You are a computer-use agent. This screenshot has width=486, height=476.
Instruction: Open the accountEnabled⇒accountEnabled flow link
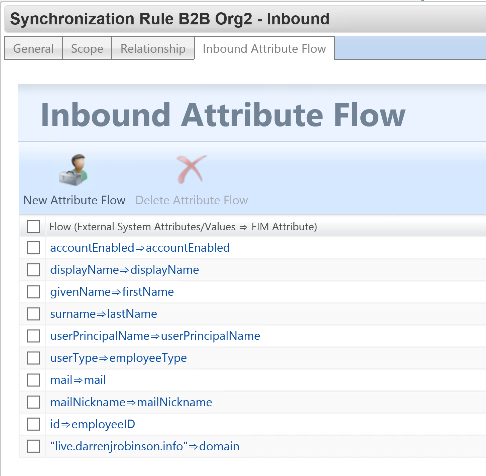[x=140, y=248]
